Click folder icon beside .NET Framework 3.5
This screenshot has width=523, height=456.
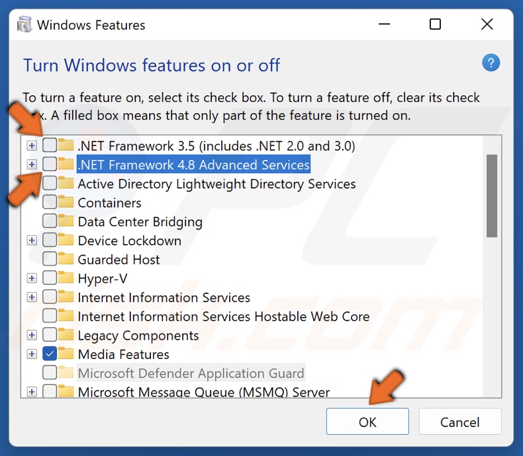66,145
